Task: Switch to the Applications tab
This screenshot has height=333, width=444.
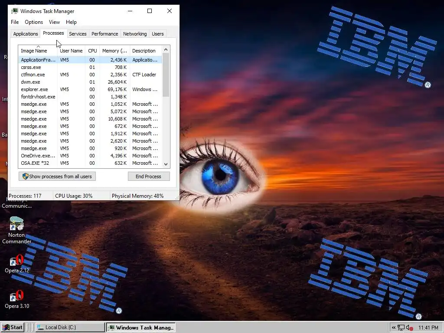Action: click(26, 34)
